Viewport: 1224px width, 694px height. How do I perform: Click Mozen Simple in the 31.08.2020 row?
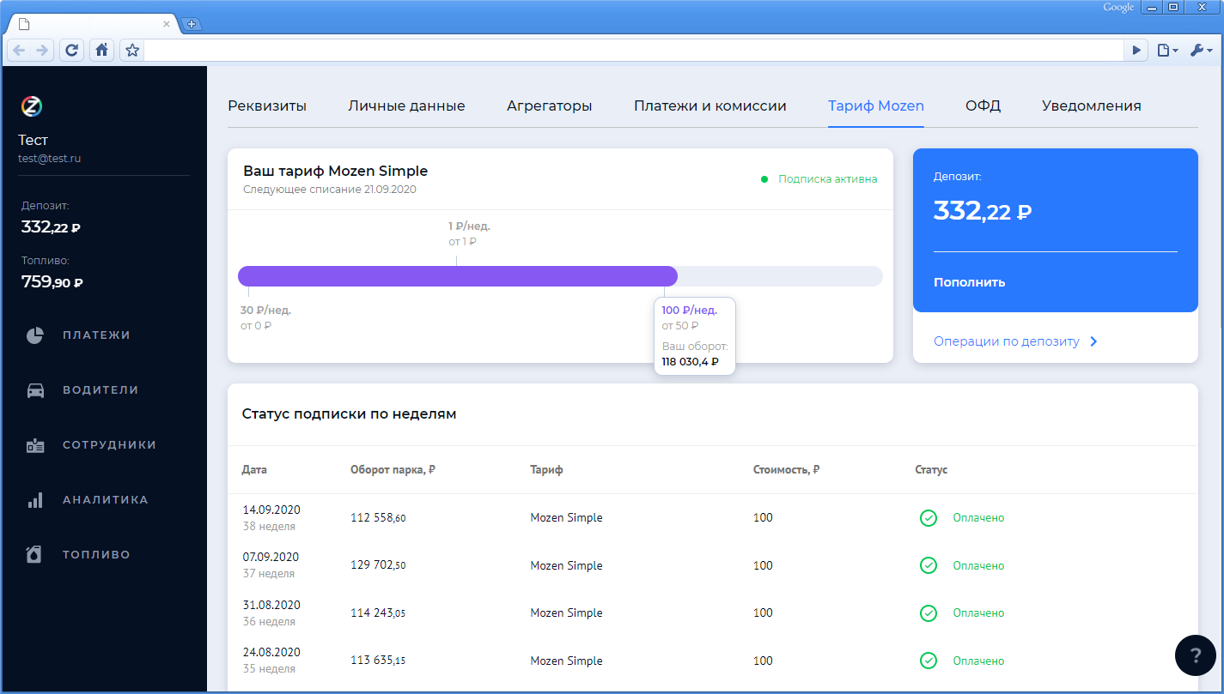pyautogui.click(x=566, y=613)
